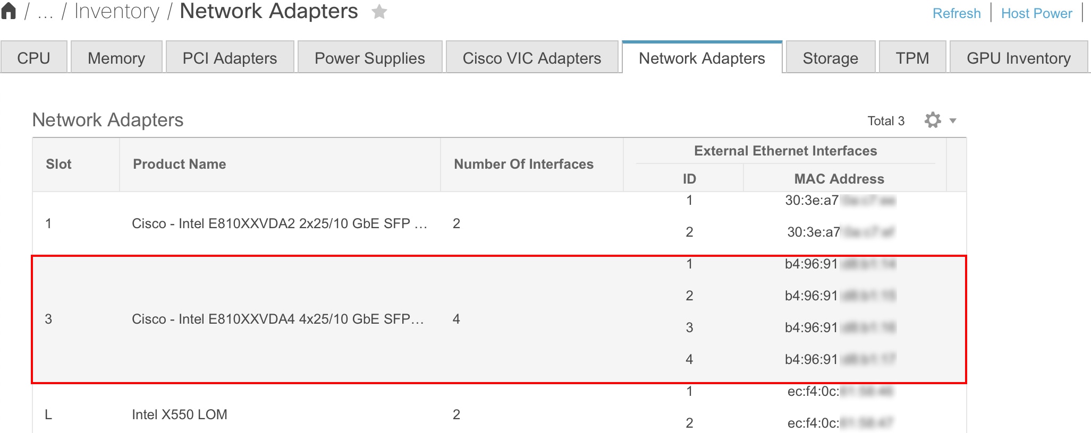Open the table settings gear icon
Image resolution: width=1091 pixels, height=433 pixels.
pyautogui.click(x=934, y=120)
